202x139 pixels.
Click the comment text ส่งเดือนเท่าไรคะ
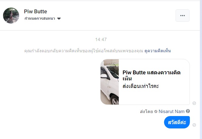tap(141, 86)
